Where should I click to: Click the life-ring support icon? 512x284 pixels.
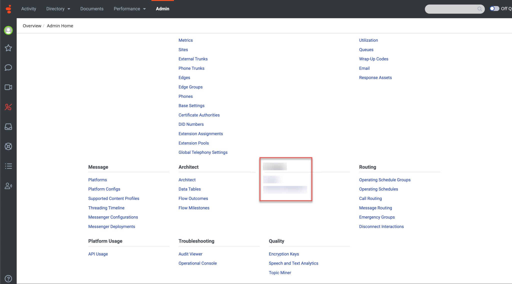pos(8,146)
